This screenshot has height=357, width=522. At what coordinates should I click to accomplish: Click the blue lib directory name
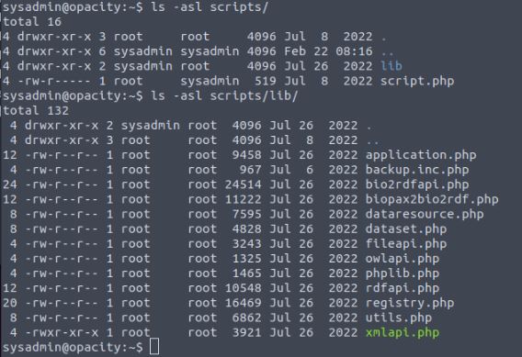[391, 66]
